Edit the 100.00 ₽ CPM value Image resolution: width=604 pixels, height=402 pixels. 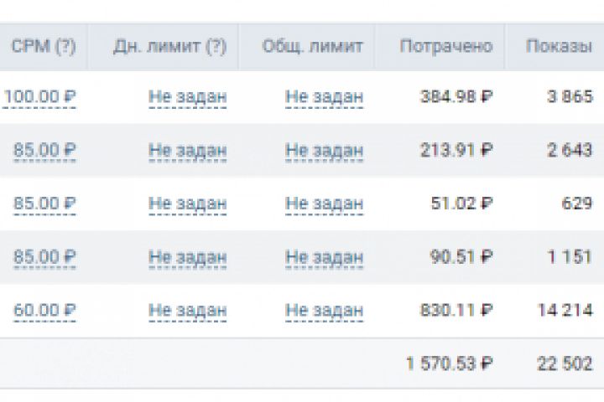pos(40,96)
